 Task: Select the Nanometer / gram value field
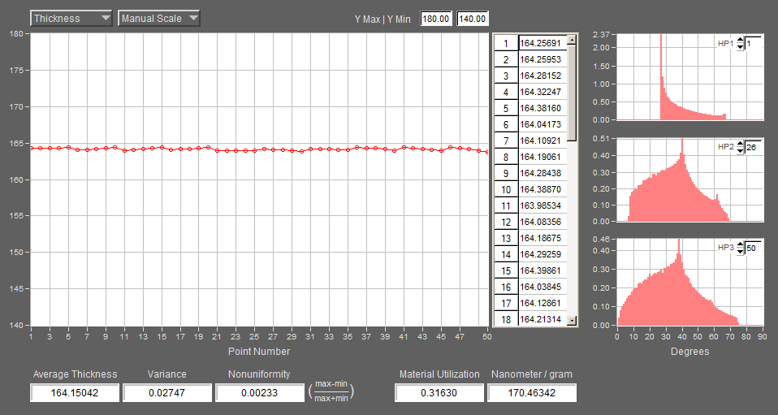(x=531, y=392)
